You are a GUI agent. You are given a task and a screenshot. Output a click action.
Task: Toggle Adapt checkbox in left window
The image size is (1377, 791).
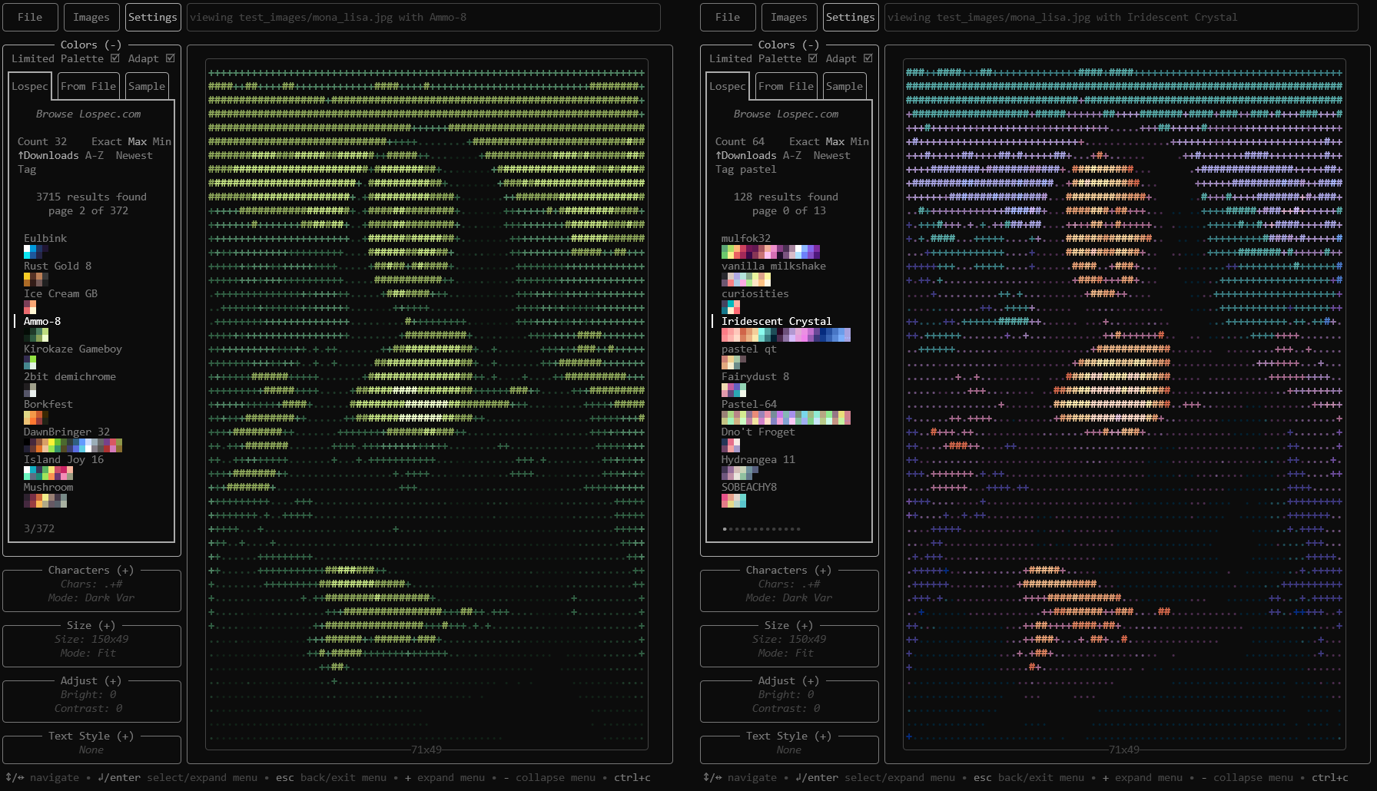pos(171,58)
